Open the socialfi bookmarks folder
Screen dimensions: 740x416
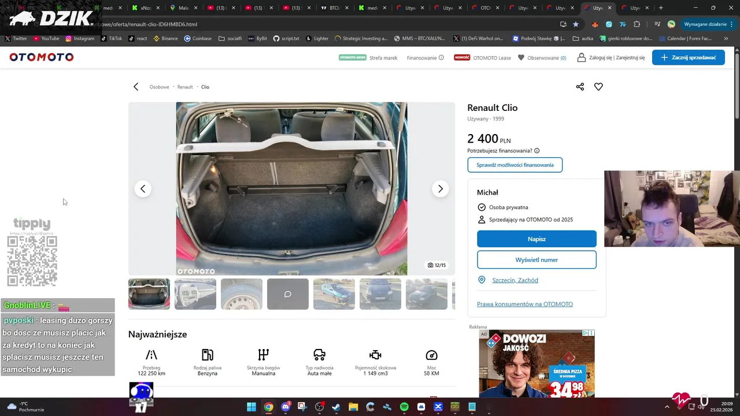pyautogui.click(x=230, y=38)
